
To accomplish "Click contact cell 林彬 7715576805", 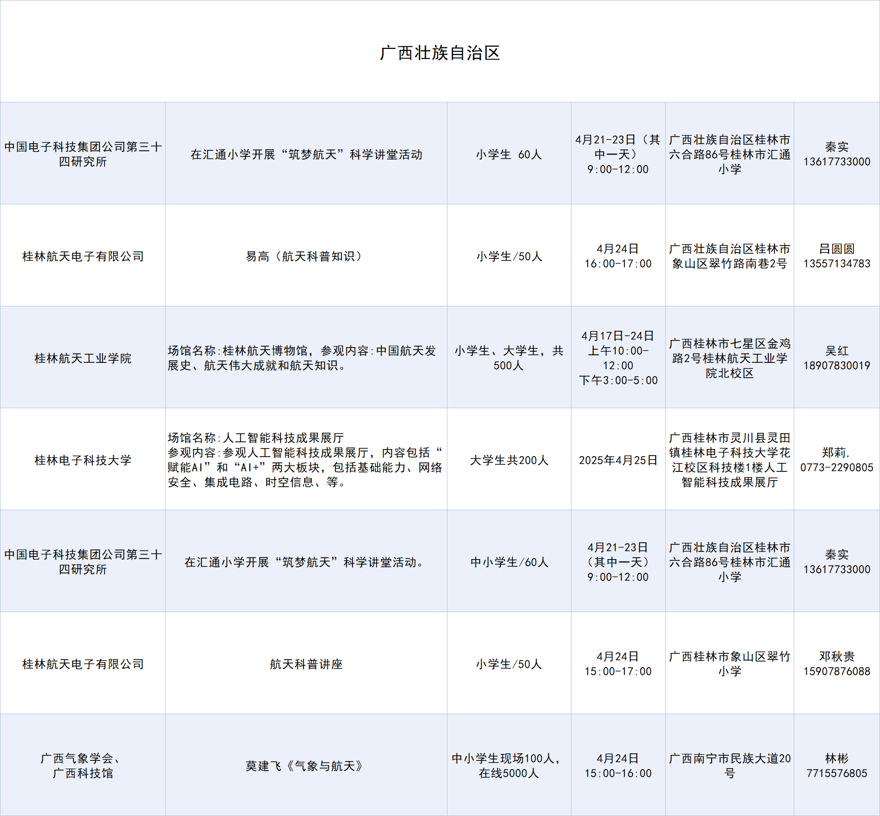I will 837,765.
